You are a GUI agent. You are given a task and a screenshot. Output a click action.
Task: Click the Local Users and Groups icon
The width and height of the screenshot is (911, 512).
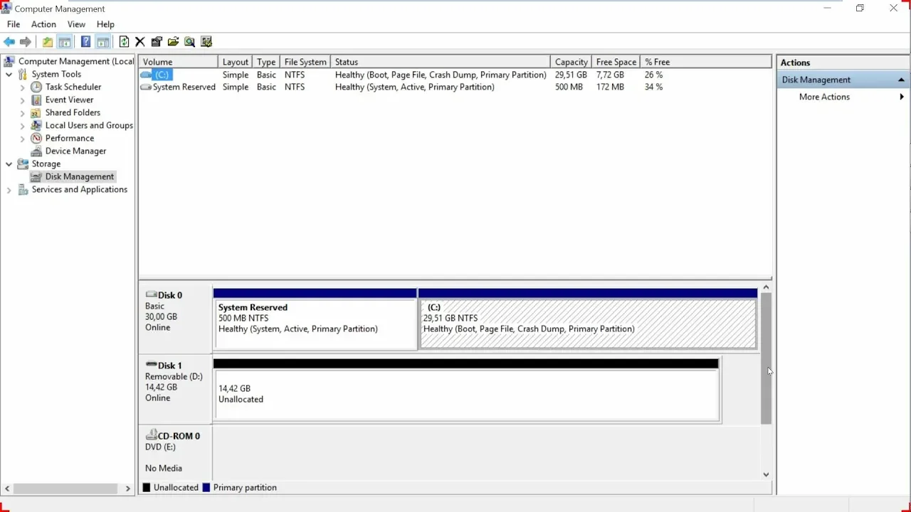pos(36,125)
